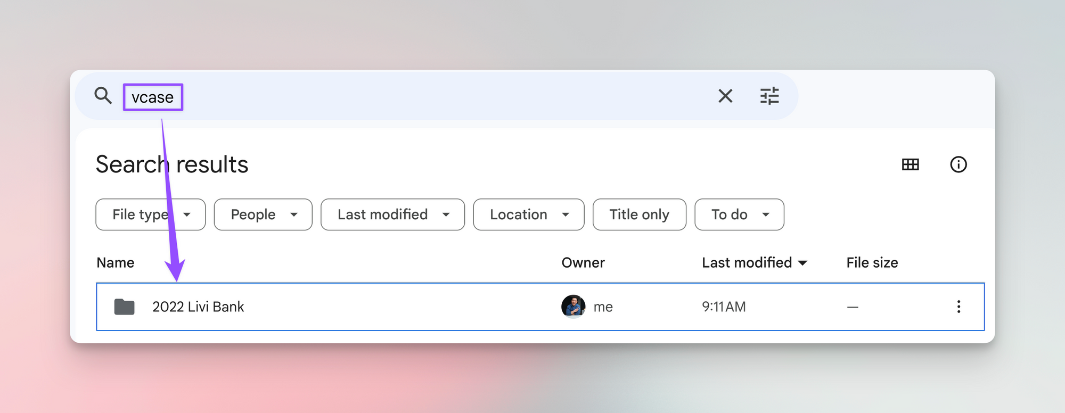1065x413 pixels.
Task: Sort by Name column header
Action: coord(116,262)
